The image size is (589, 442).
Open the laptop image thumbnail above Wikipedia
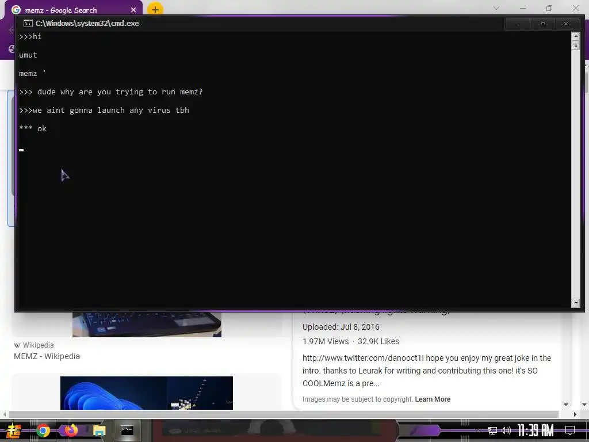(x=147, y=325)
